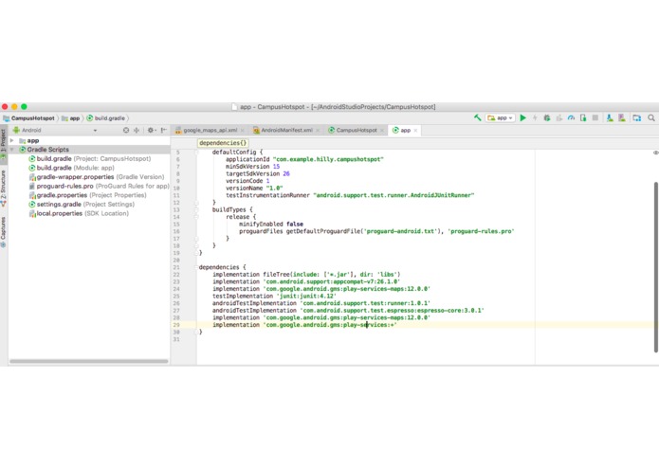Open the Project Structure icon

tap(637, 117)
